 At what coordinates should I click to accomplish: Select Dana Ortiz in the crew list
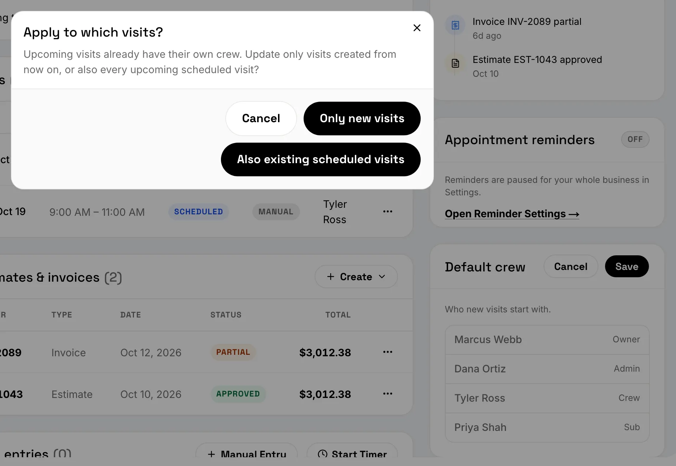point(547,369)
